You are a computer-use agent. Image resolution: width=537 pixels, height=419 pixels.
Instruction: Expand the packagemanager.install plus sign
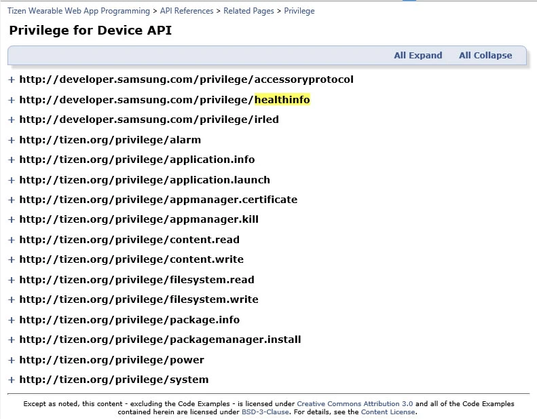click(x=12, y=340)
